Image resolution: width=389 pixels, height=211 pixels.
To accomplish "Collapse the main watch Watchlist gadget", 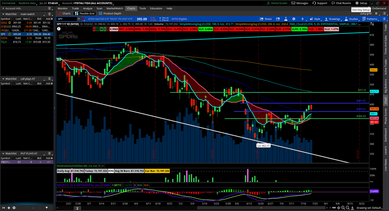I will (3, 14).
